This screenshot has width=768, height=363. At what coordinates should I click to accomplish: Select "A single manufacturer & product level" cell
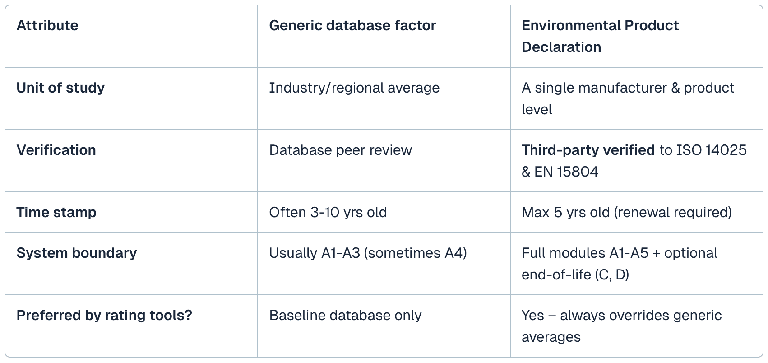(x=627, y=98)
